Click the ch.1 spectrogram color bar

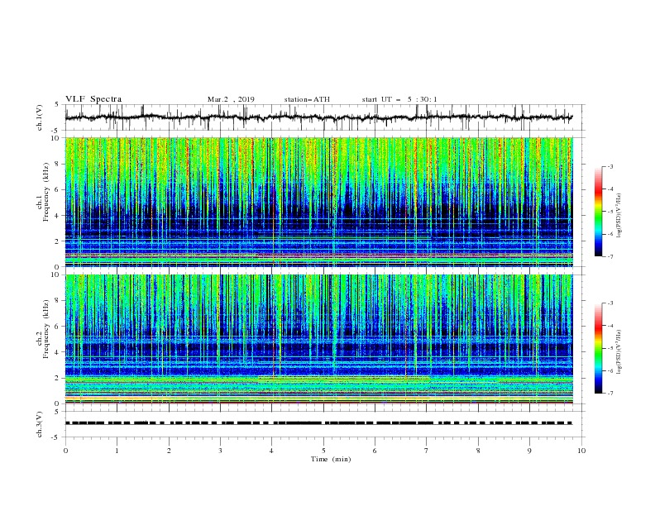click(x=598, y=212)
